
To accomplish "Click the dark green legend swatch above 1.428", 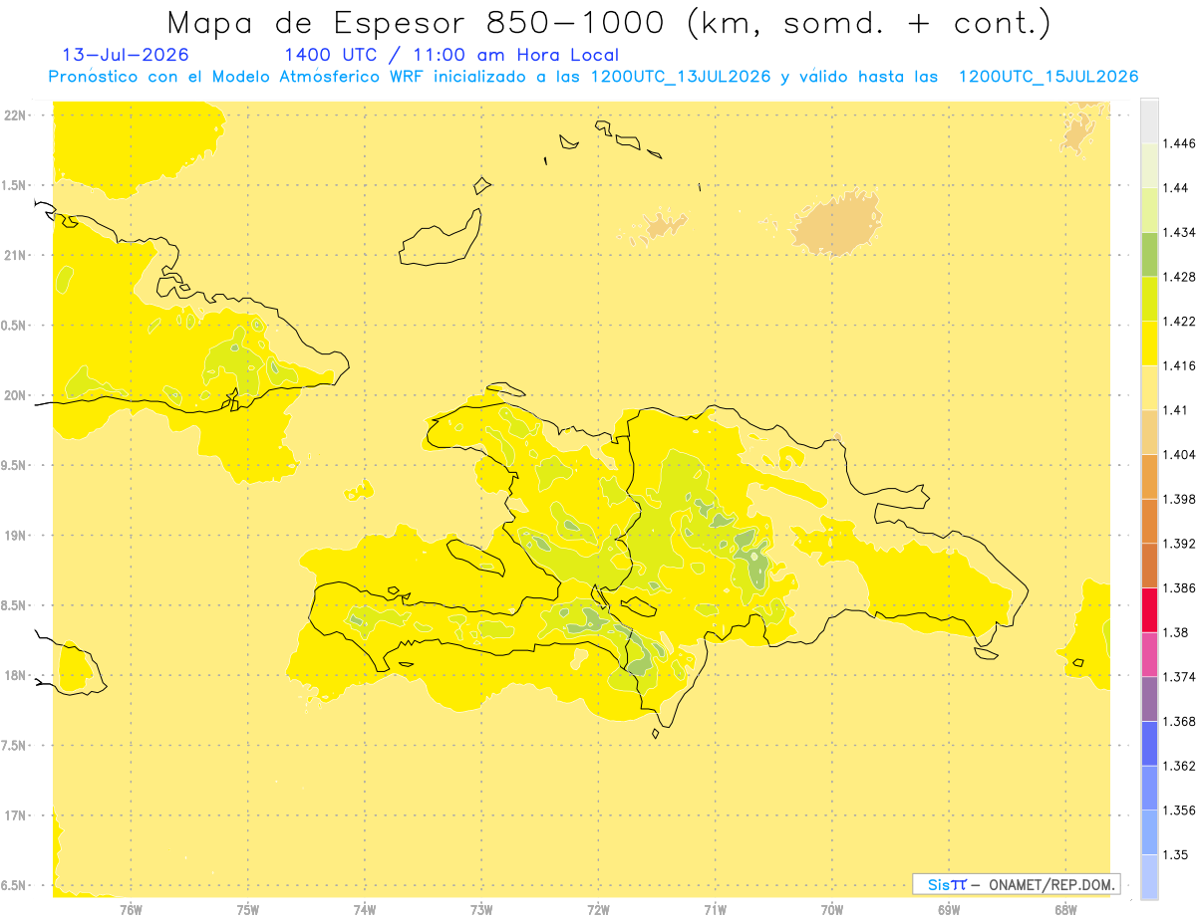I will (1149, 254).
